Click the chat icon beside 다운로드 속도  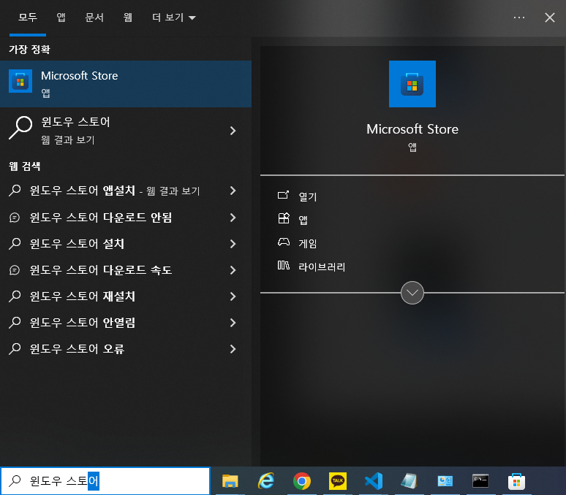pos(15,270)
